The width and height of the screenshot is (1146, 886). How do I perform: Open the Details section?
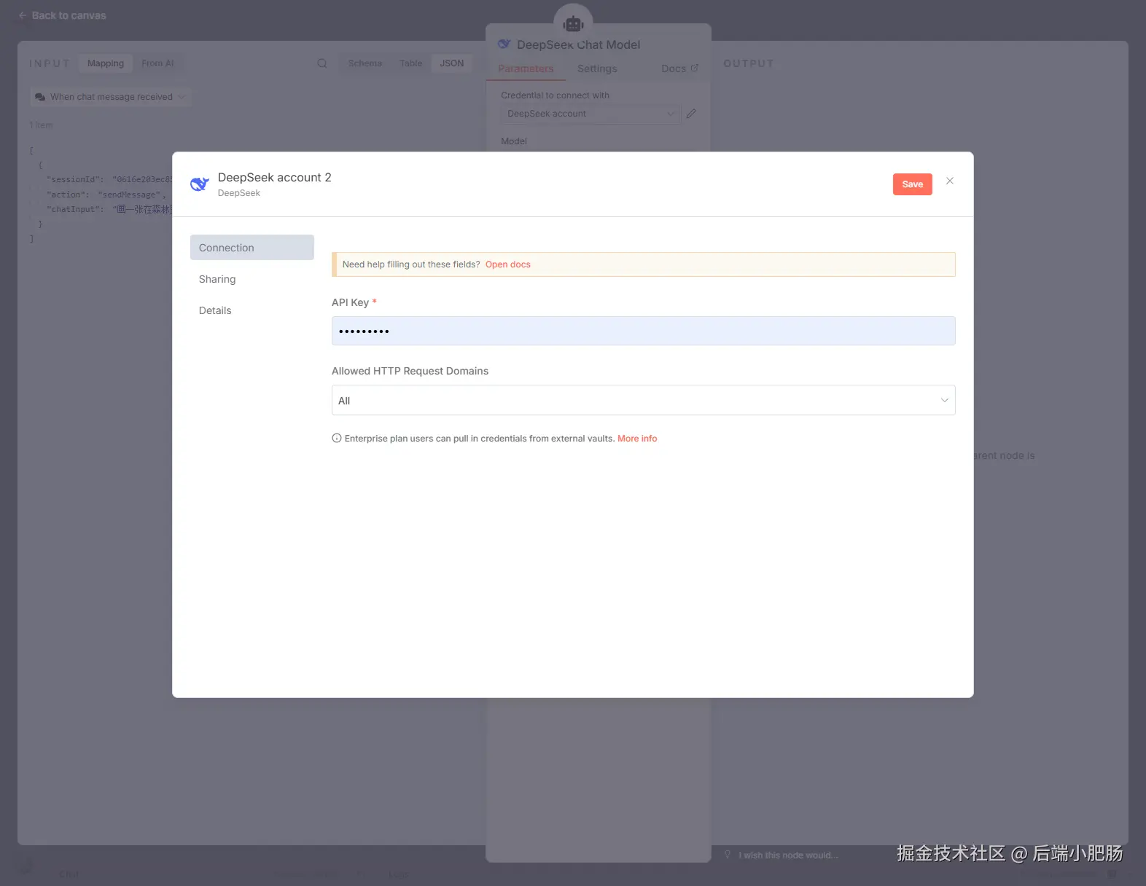click(215, 310)
